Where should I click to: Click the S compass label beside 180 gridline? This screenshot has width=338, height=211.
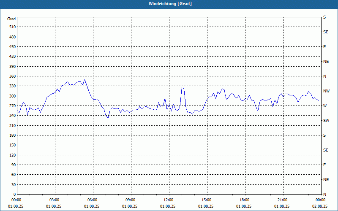pos(324,135)
